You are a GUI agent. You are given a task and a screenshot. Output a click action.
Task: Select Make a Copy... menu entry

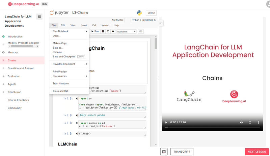[x=69, y=43]
